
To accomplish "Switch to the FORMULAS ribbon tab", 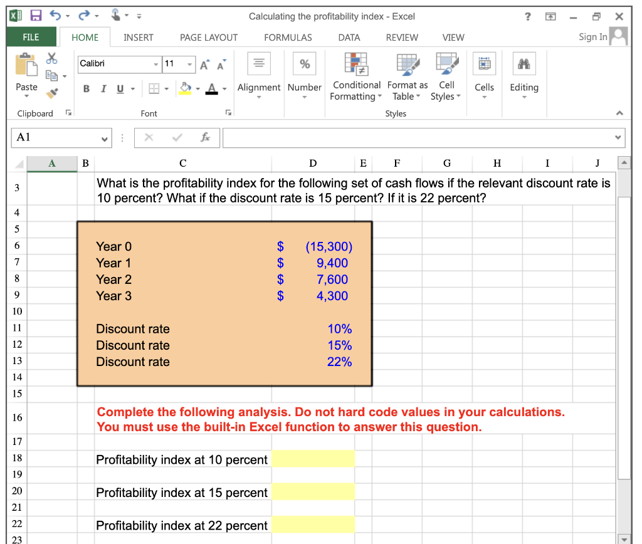I will [287, 37].
